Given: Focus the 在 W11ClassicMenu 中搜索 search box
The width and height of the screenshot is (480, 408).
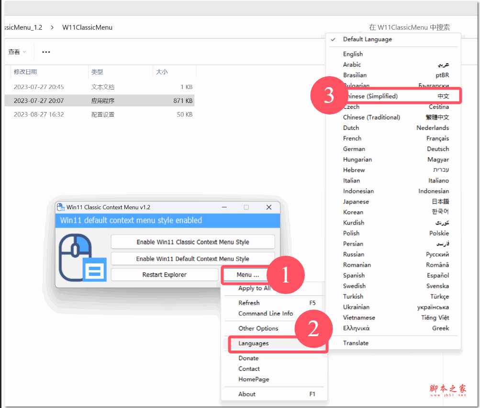Looking at the screenshot, I should (409, 28).
